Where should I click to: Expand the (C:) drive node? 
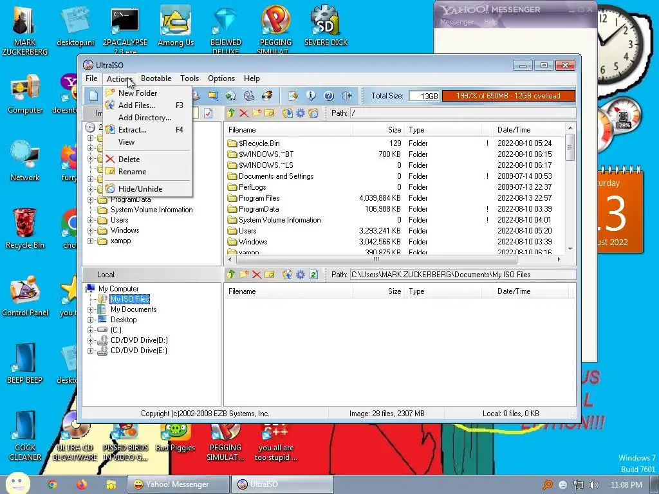(90, 330)
